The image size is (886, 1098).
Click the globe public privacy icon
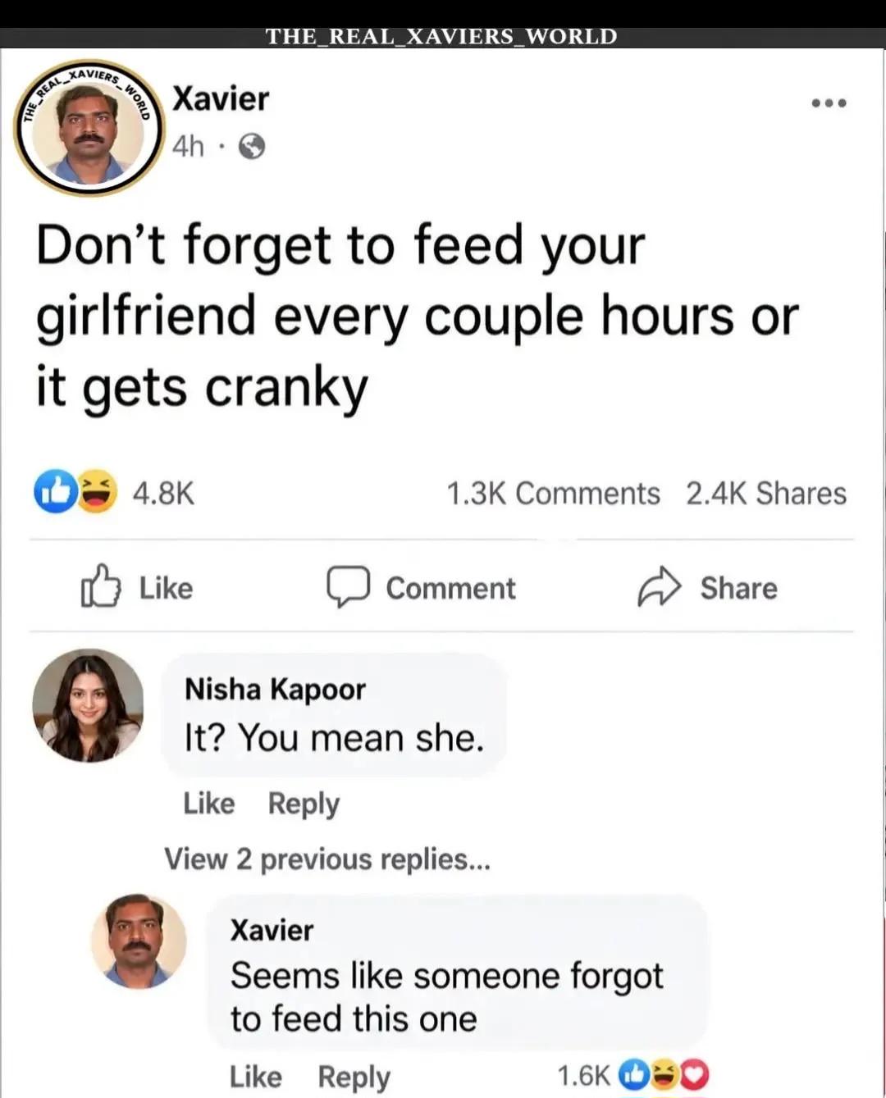click(x=251, y=147)
